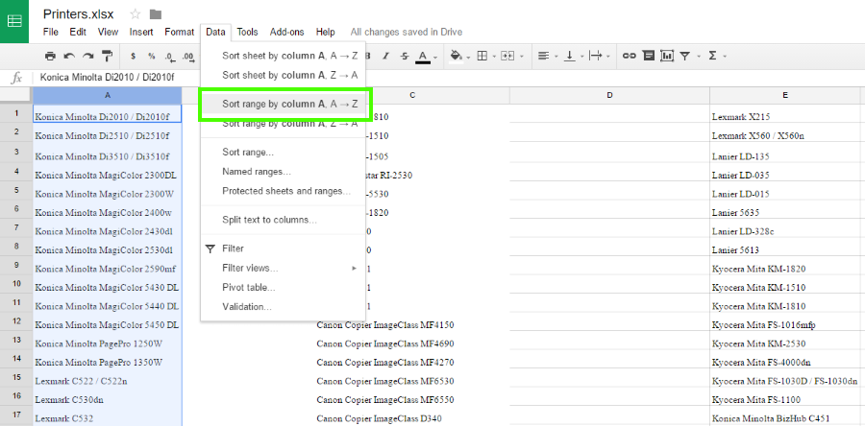Click the formula bar content

(107, 78)
